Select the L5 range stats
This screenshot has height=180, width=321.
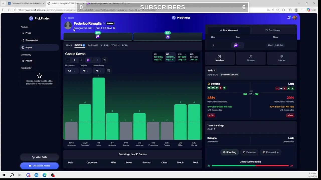click(158, 57)
